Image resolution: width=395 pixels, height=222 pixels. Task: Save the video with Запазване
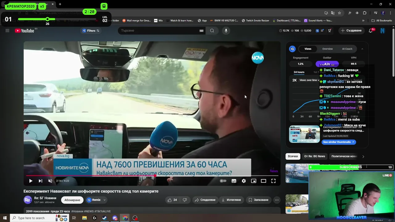point(259,200)
